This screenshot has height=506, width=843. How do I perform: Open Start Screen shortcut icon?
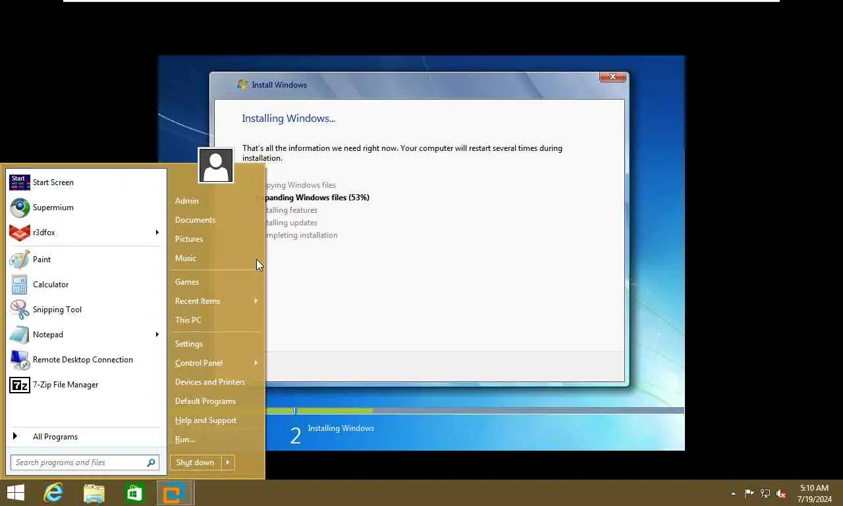click(x=20, y=183)
